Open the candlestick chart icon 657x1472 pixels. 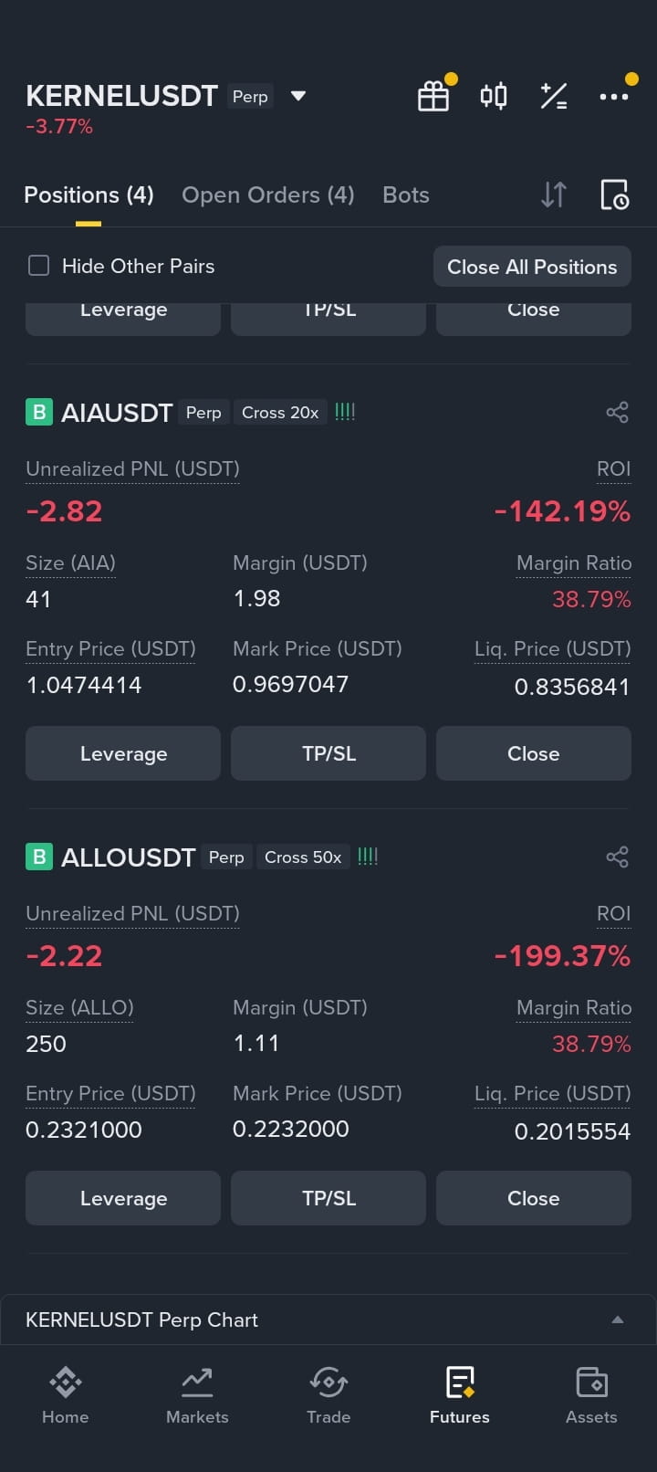coord(494,96)
